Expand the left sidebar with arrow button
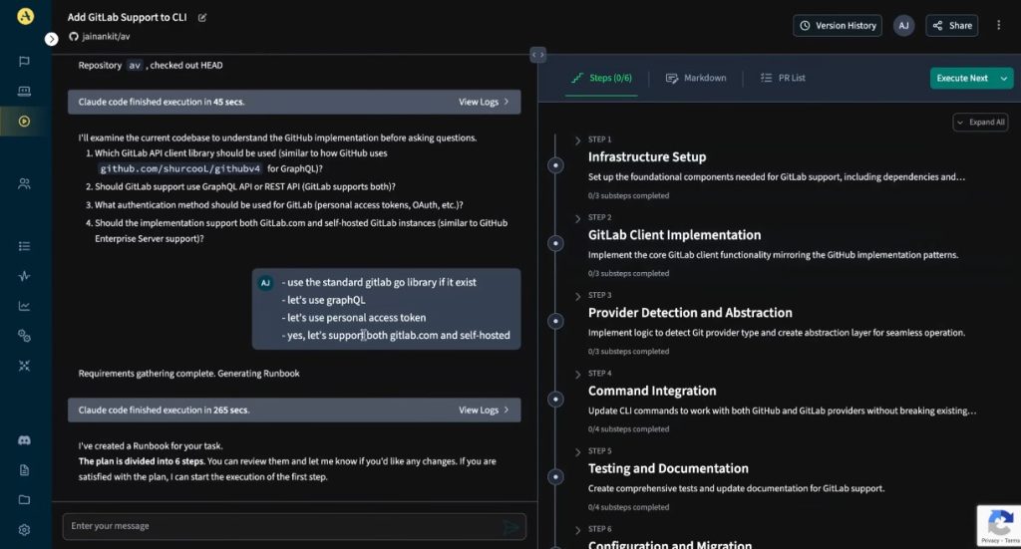 52,39
